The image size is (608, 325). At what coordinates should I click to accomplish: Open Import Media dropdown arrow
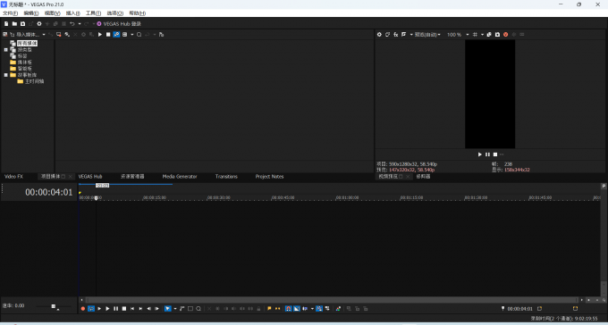[44, 35]
